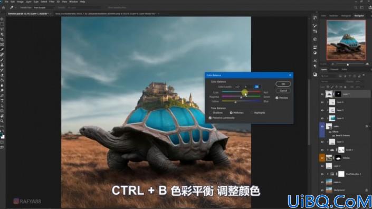Image resolution: width=372 pixels, height=209 pixels.
Task: Select the Lasso tool
Action: pos(2,29)
